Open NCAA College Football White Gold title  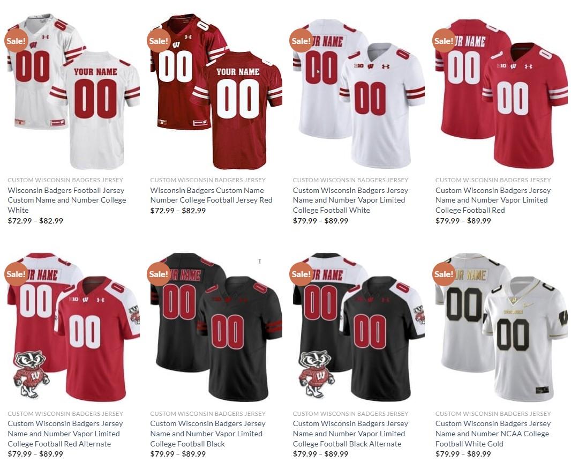(x=493, y=434)
